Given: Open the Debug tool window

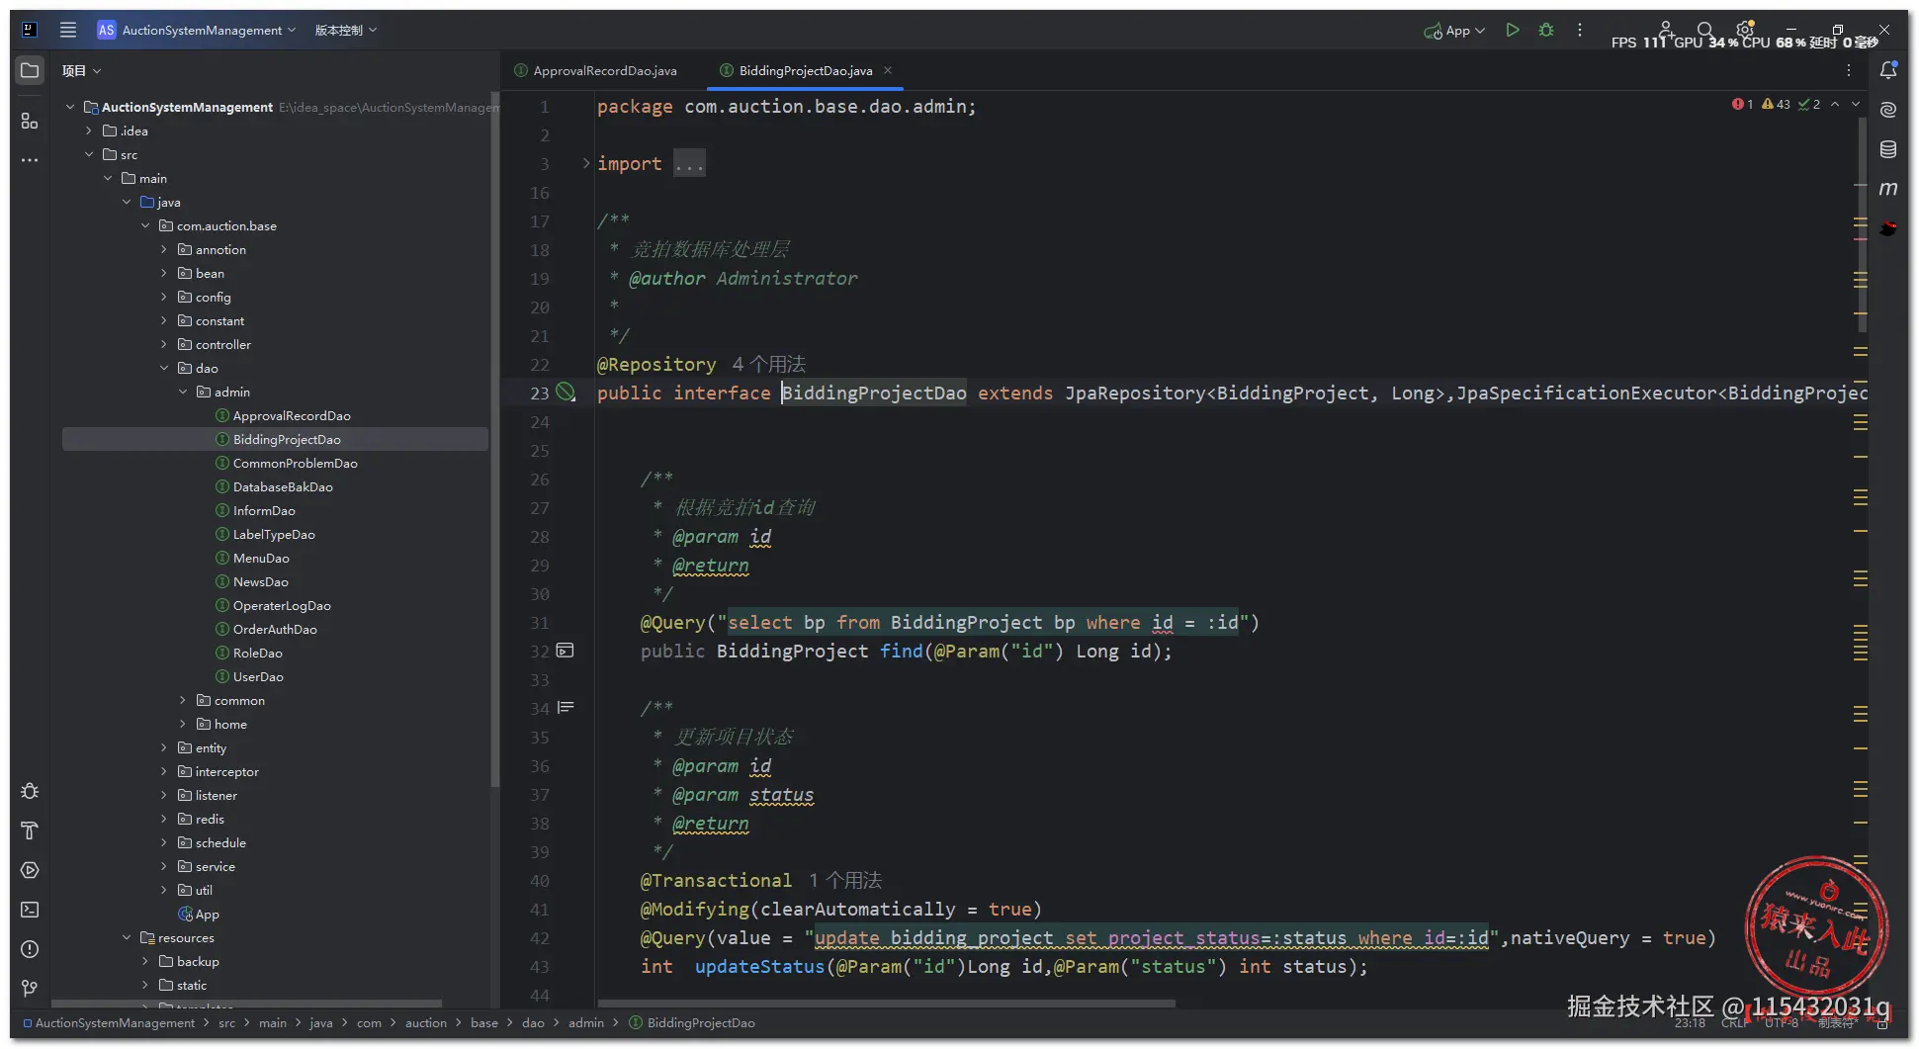Looking at the screenshot, I should pos(30,791).
